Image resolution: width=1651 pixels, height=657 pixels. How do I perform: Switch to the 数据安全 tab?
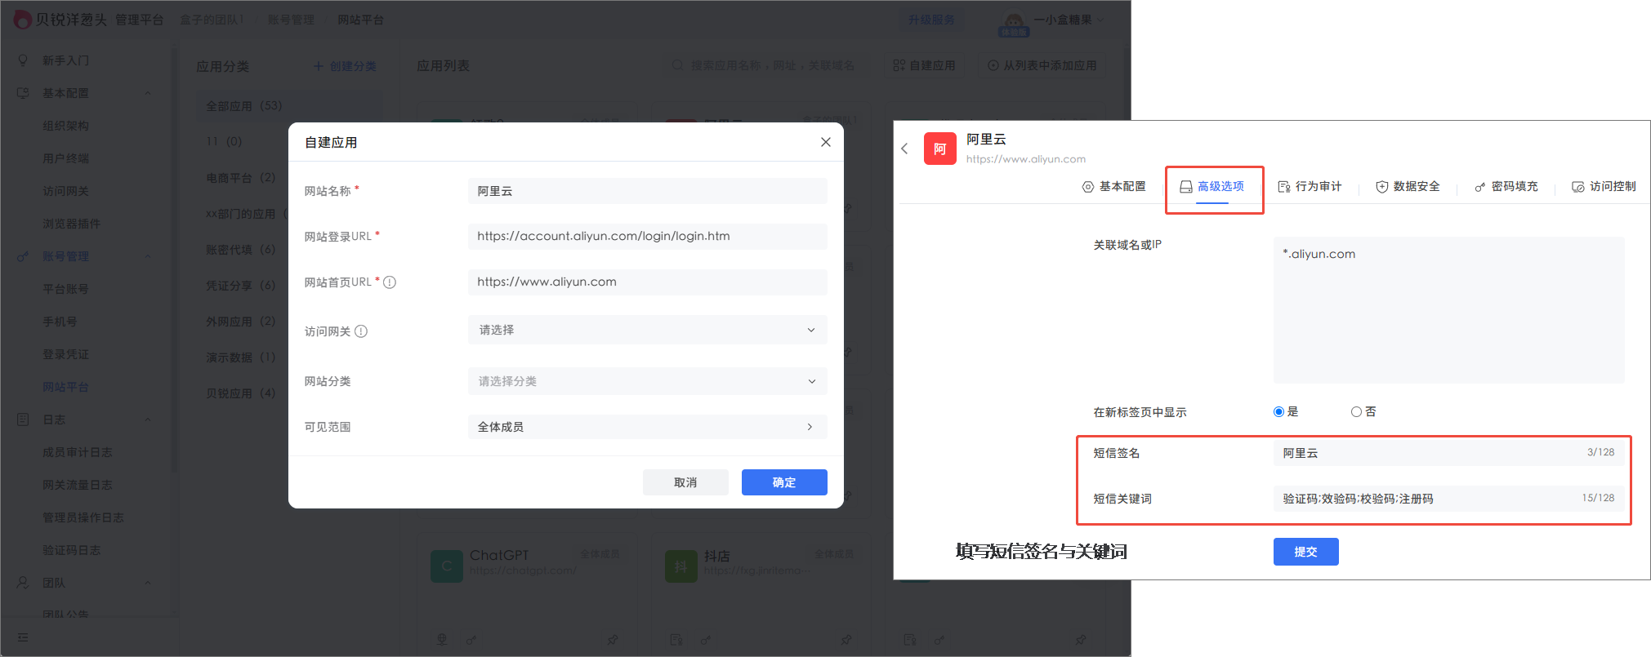coord(1408,187)
